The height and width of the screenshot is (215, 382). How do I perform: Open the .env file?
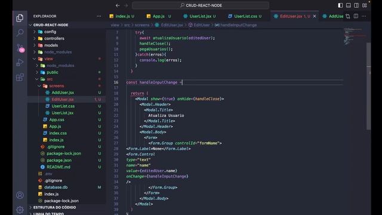48,174
